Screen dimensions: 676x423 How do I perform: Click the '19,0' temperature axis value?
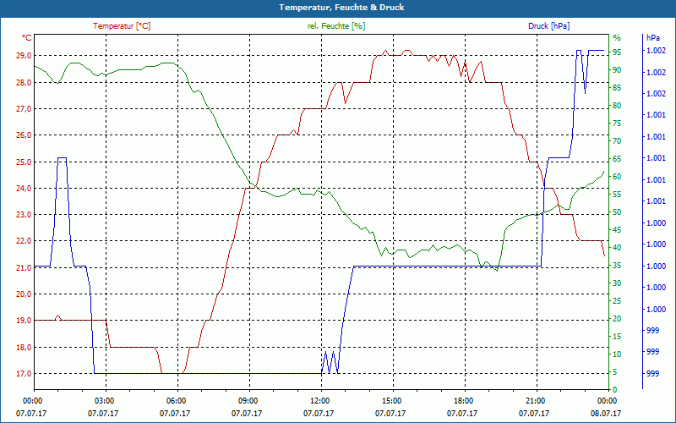point(25,321)
